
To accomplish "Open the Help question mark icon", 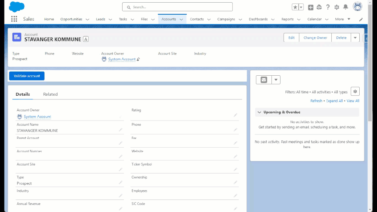I will pyautogui.click(x=328, y=7).
